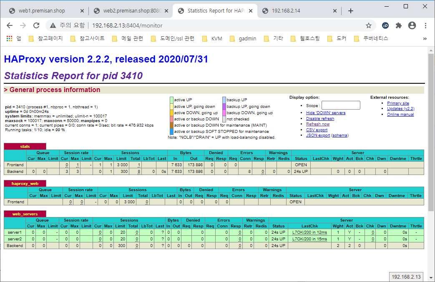
Task: Open the JSON export link
Action: coord(318,135)
